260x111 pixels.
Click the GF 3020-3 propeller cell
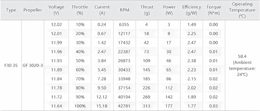[x=33, y=65]
